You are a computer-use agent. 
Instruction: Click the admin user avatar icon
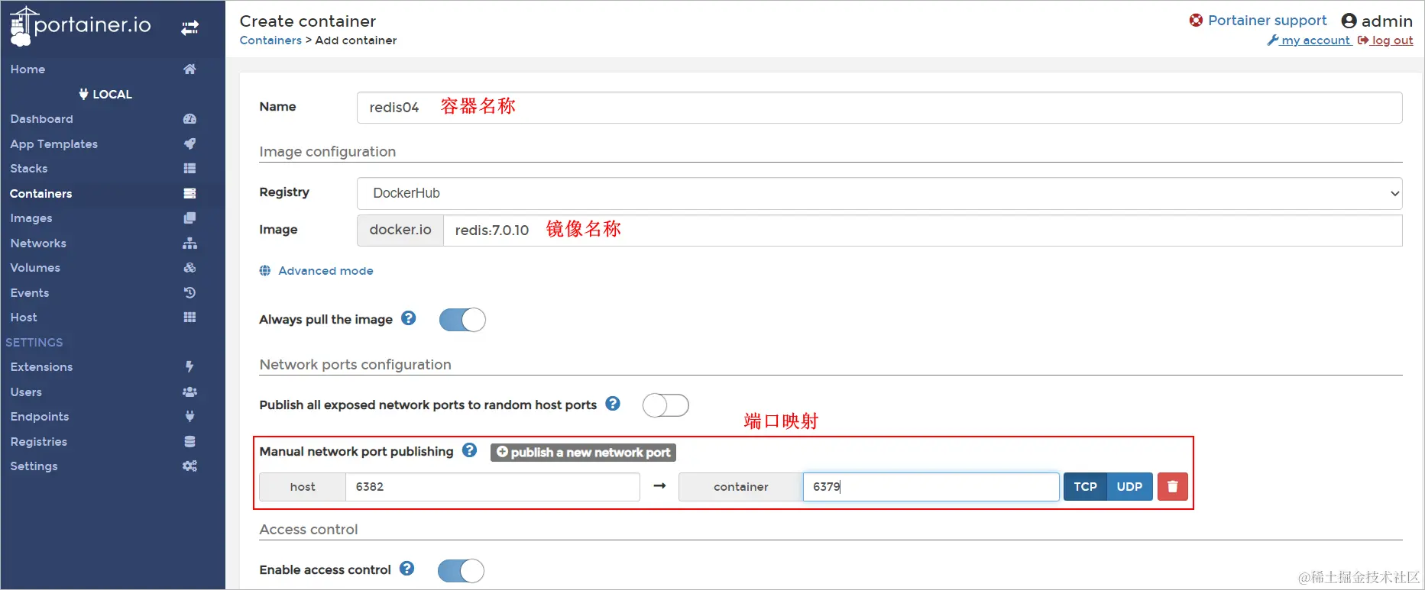pyautogui.click(x=1349, y=21)
